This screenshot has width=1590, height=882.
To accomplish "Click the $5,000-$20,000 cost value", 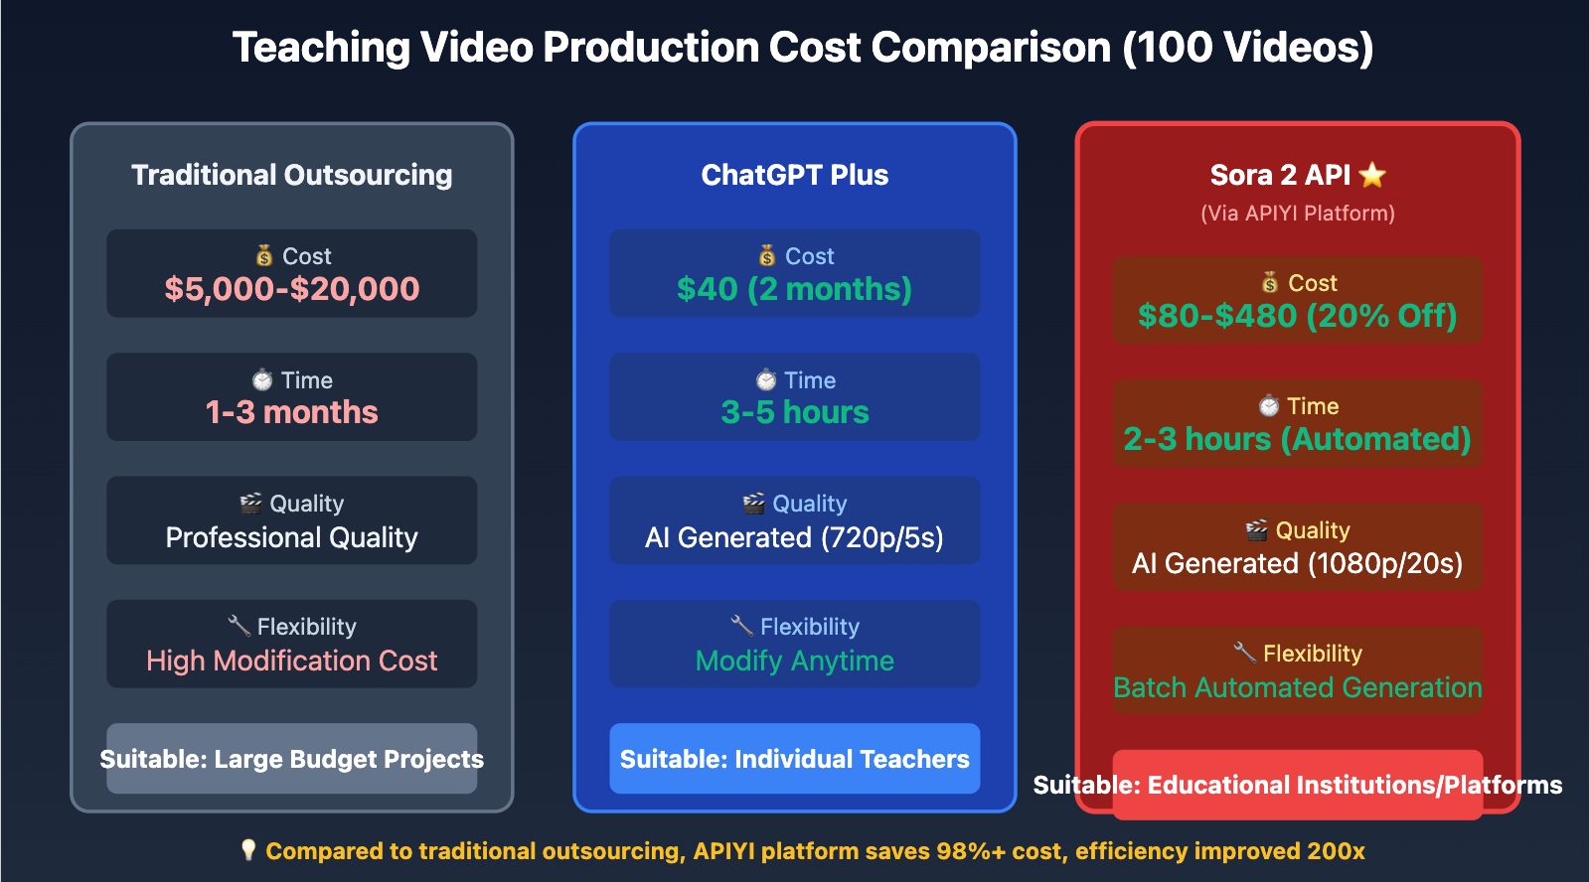I will click(292, 289).
